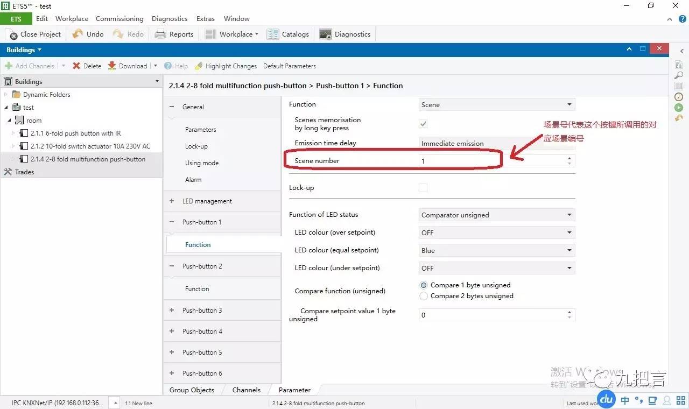Select Compare 2 bytes unsigned option
This screenshot has width=689, height=409.
point(424,296)
